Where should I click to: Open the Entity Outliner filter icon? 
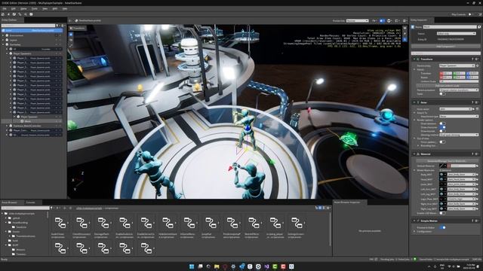pos(57,26)
